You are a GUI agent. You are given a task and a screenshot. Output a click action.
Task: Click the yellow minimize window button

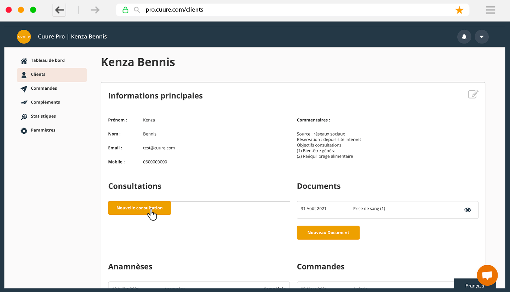pos(21,10)
